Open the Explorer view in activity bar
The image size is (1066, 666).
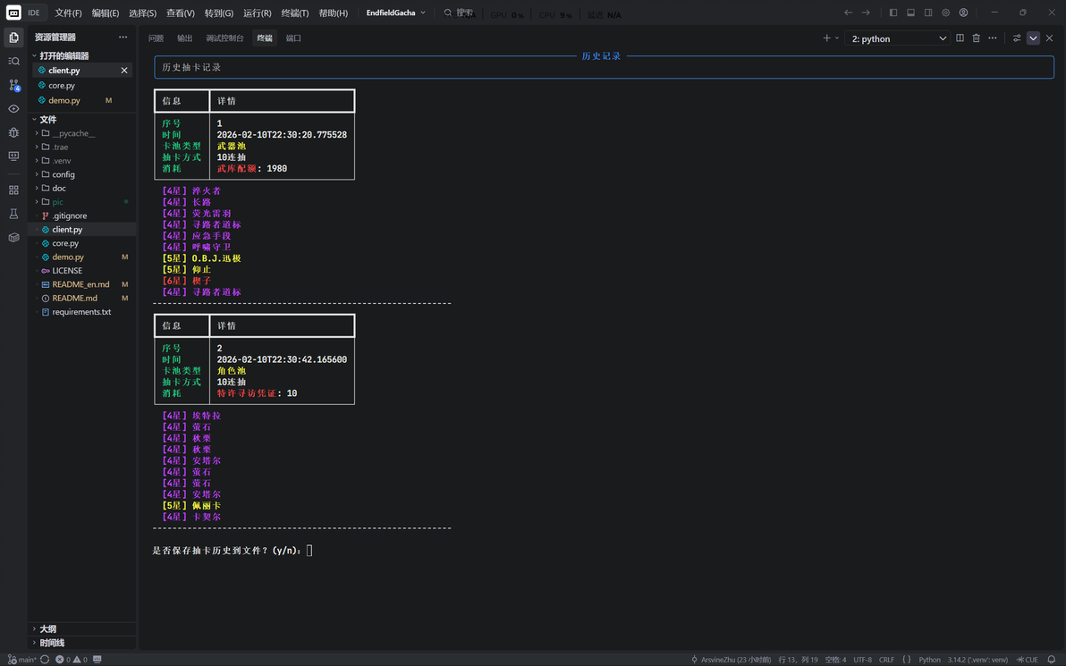coord(13,38)
